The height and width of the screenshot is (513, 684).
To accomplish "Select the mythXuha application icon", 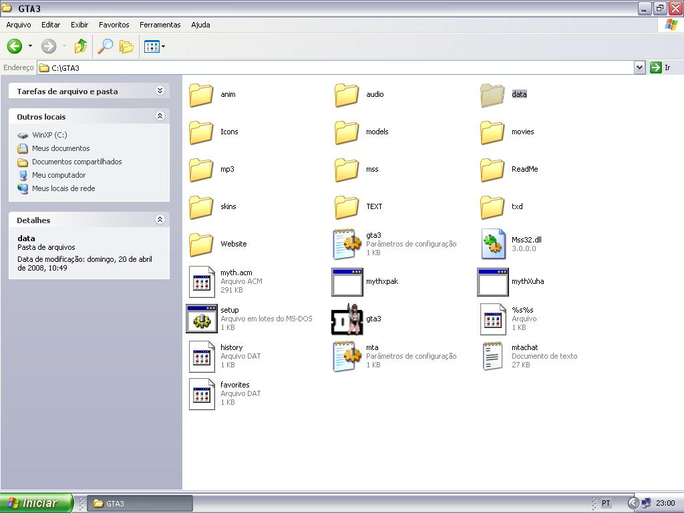I will point(493,282).
